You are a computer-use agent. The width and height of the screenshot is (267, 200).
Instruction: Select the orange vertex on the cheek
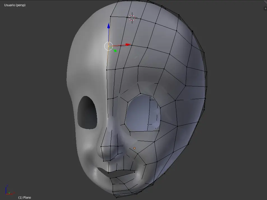click(134, 148)
